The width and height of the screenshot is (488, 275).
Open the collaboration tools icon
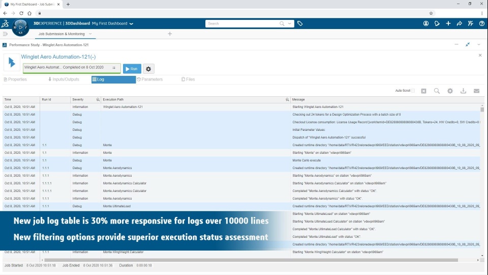(x=471, y=23)
